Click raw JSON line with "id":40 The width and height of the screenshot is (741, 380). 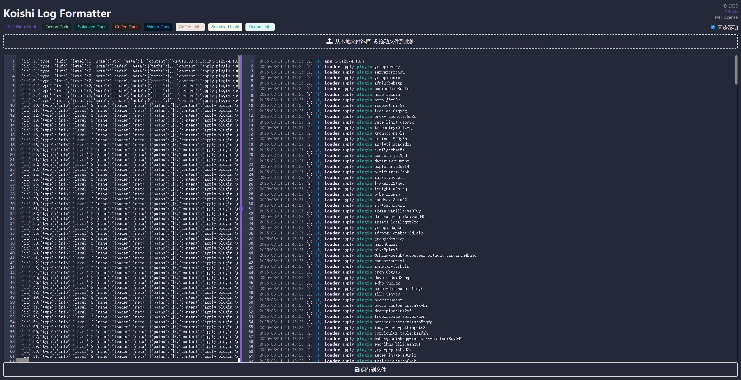pyautogui.click(x=129, y=253)
